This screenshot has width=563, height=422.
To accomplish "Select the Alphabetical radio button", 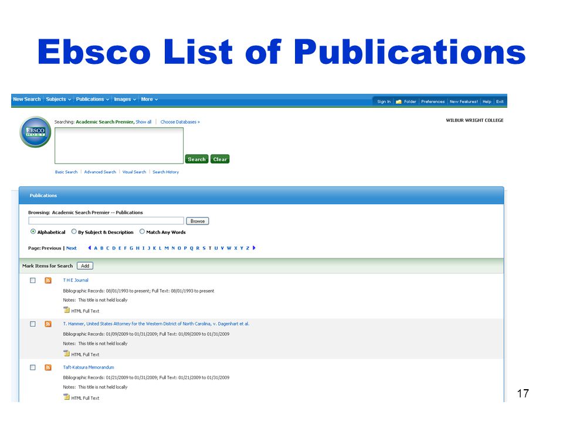I will 33,232.
